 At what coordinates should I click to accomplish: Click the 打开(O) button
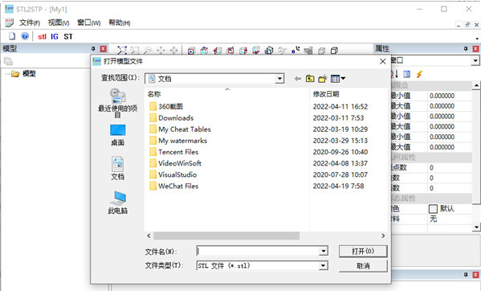pyautogui.click(x=363, y=251)
